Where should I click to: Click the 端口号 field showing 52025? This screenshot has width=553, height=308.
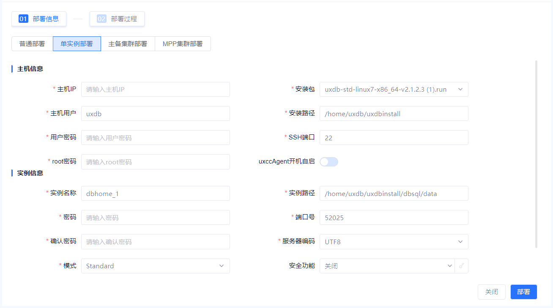click(x=394, y=218)
